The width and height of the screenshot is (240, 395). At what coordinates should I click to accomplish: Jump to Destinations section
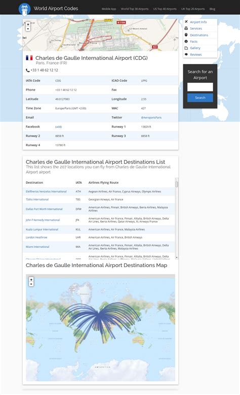click(199, 35)
